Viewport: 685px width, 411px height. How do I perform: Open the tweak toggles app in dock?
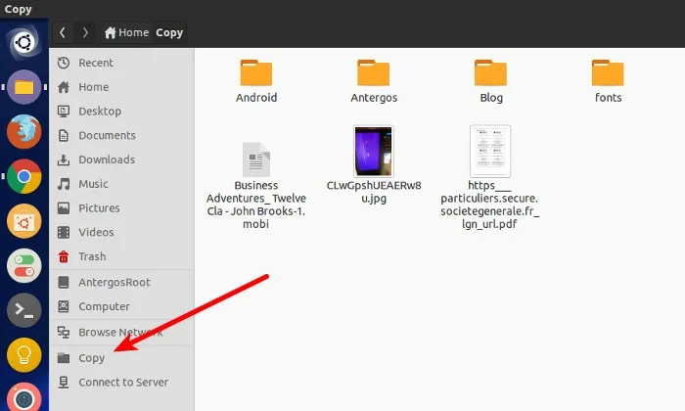[24, 265]
